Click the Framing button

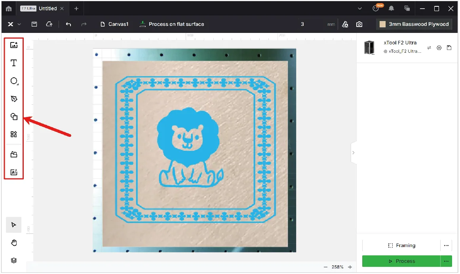coord(401,245)
